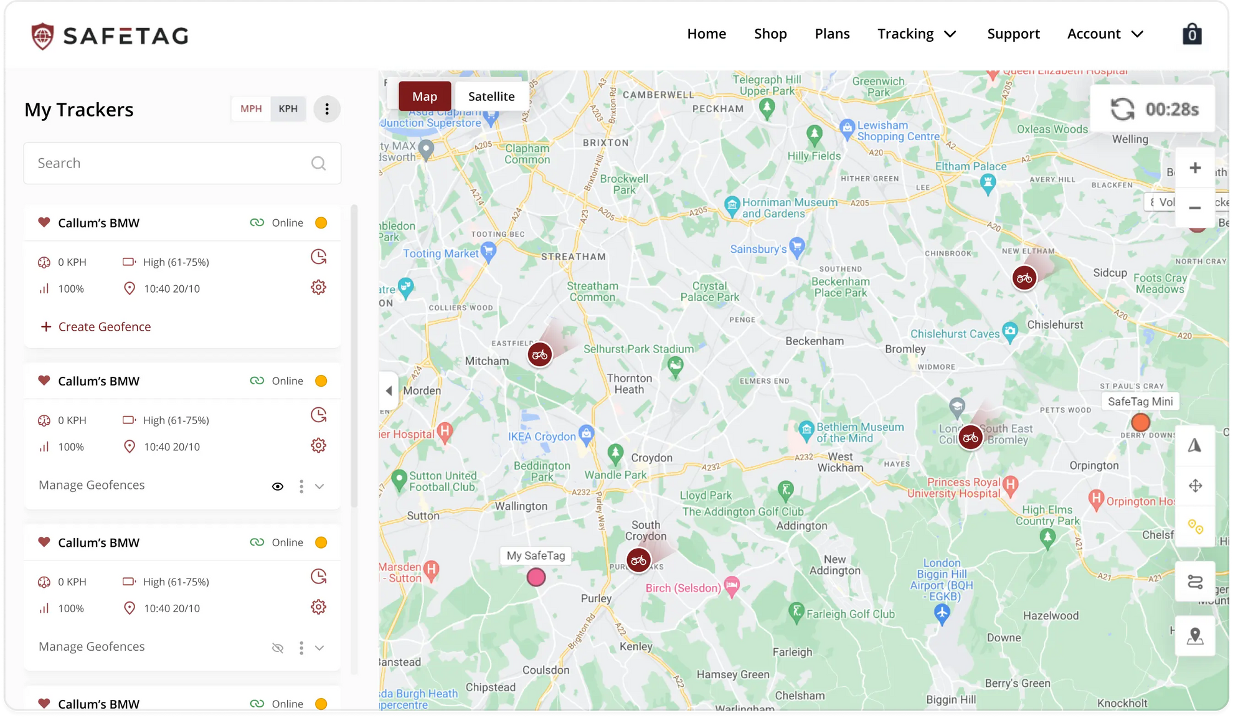Screen dimensions: 1233x718
Task: Click the four-way pan arrows map icon
Action: (1194, 486)
